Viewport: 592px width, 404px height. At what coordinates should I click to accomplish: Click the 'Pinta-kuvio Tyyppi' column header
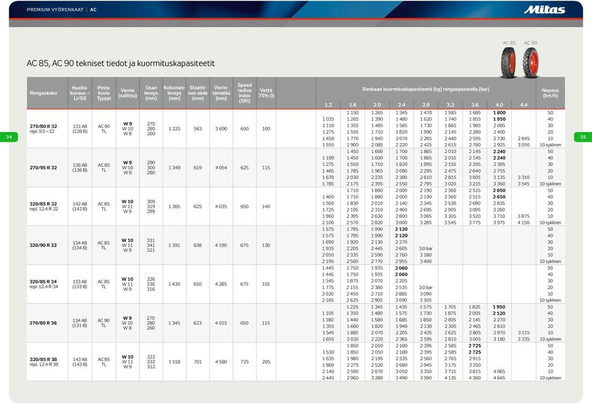104,93
